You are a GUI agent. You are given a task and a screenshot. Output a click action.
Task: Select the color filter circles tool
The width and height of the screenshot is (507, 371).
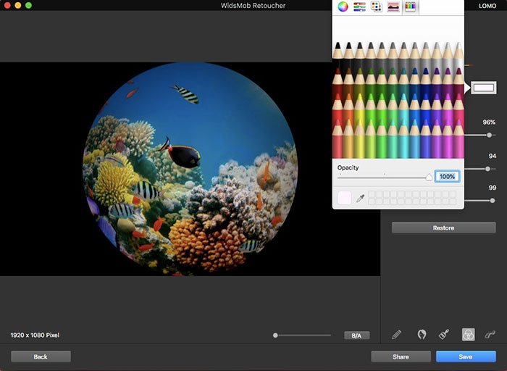tap(468, 335)
